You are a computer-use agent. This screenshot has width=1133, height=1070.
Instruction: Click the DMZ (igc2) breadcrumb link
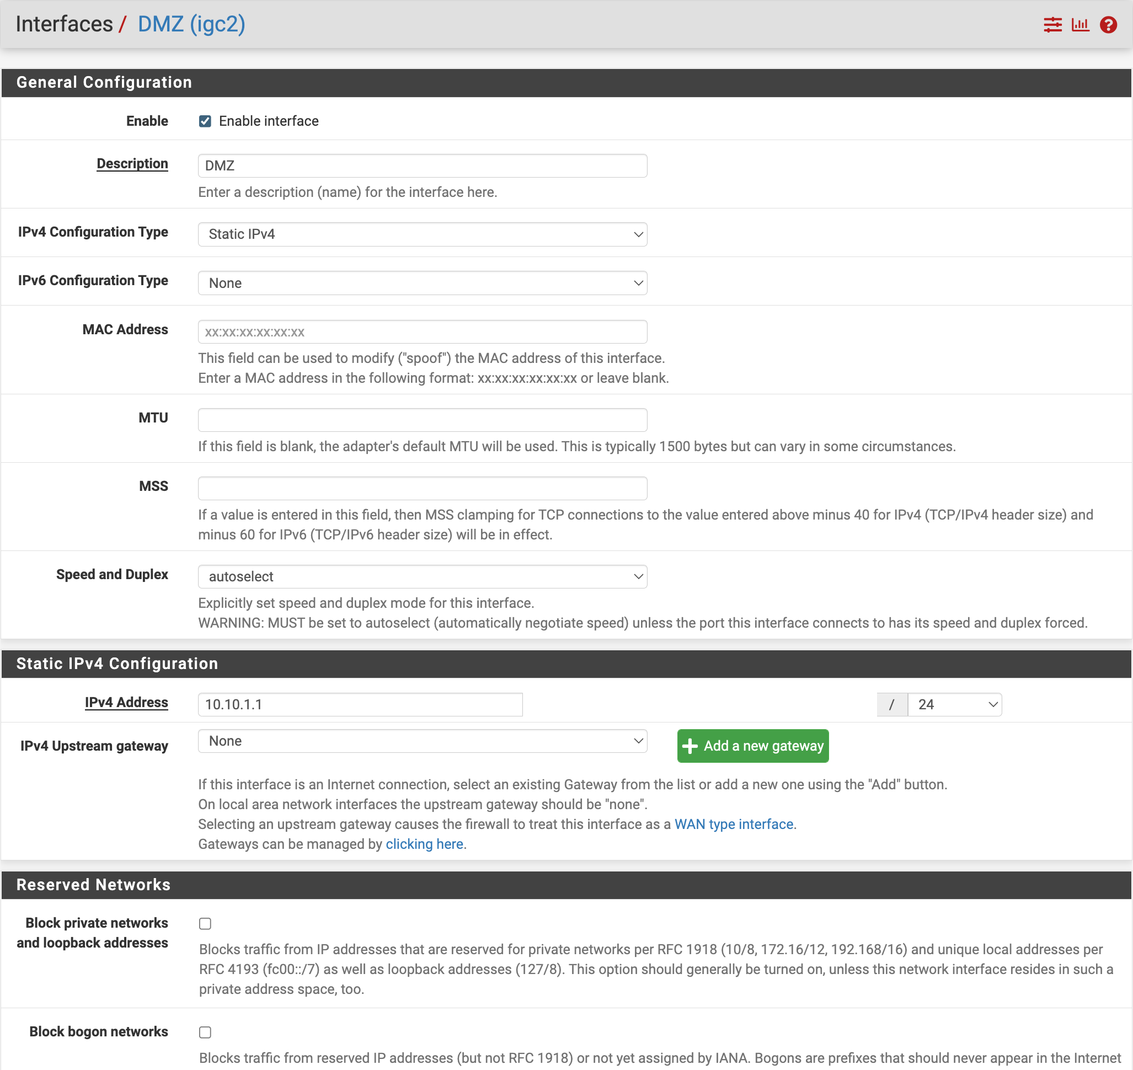click(191, 24)
